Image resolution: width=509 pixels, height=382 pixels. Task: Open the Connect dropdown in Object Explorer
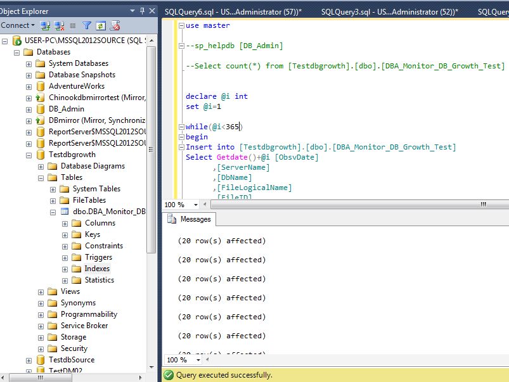[18, 25]
